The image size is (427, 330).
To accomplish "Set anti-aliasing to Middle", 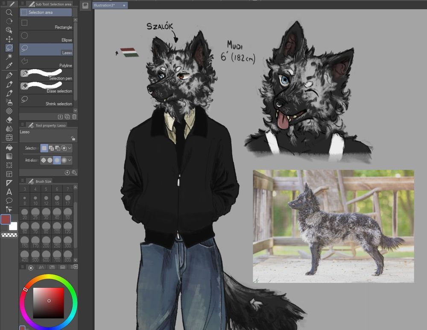I will [x=57, y=160].
